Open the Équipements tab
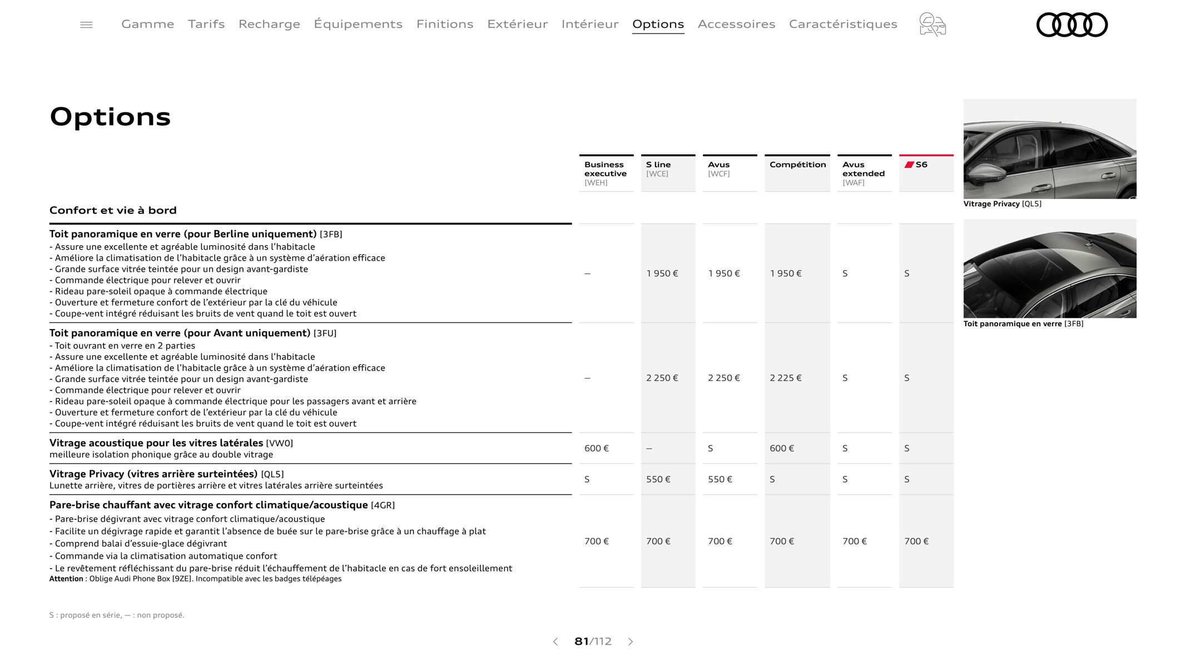1186x667 pixels. (x=358, y=24)
